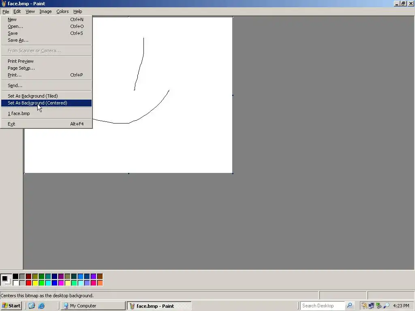Pick the cyan palette color
This screenshot has width=415, height=311.
pos(48,283)
